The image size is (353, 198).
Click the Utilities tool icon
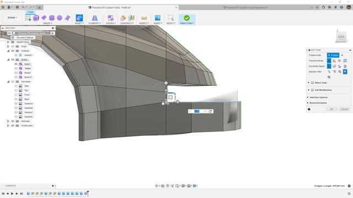pyautogui.click(x=110, y=18)
